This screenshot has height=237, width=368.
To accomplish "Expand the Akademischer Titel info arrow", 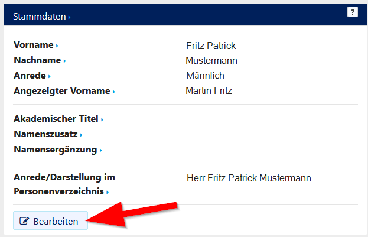I will coord(102,120).
